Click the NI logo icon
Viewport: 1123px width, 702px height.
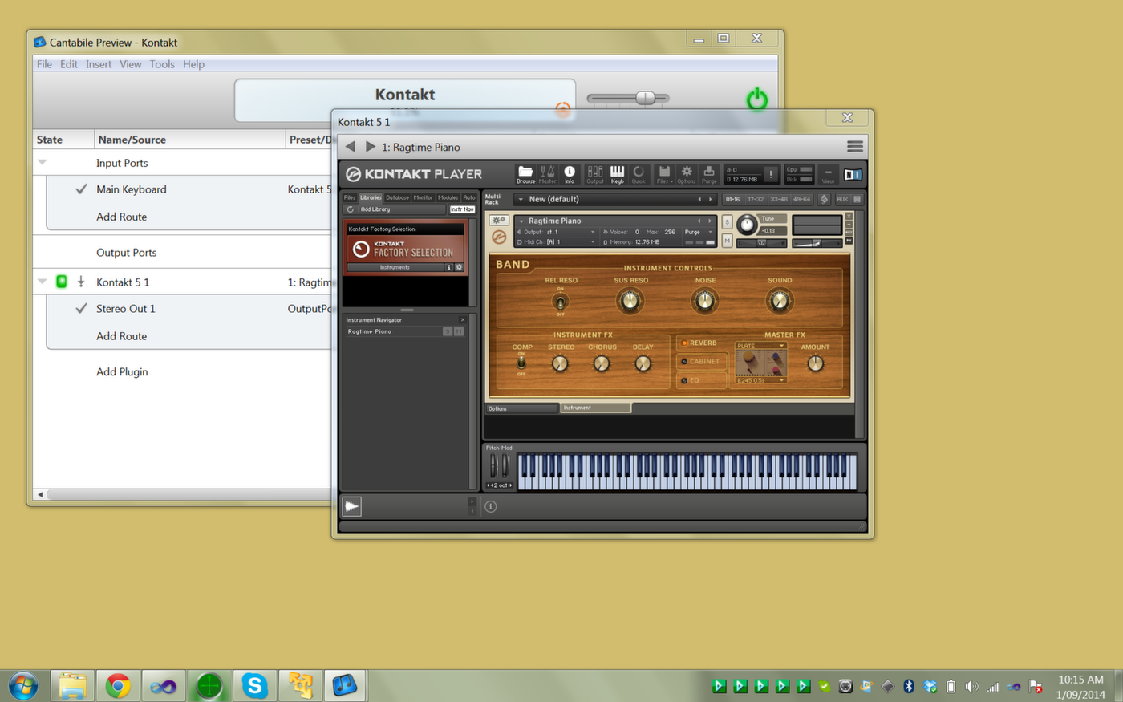point(853,174)
